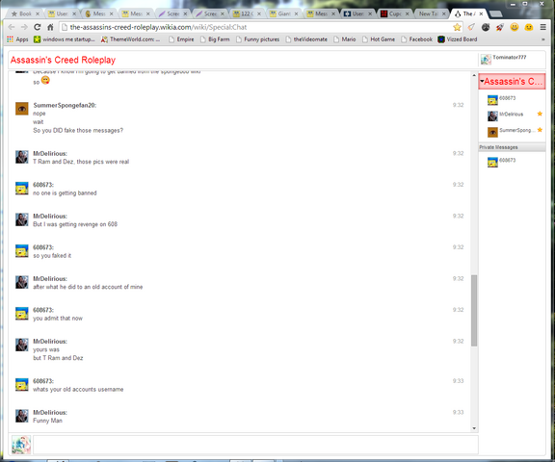Click 608673's avatar beside 'so you faked it'
555x462 pixels.
tap(22, 251)
